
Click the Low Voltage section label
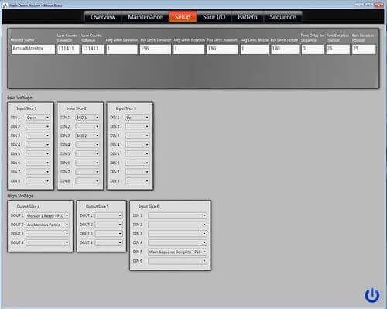tap(19, 98)
